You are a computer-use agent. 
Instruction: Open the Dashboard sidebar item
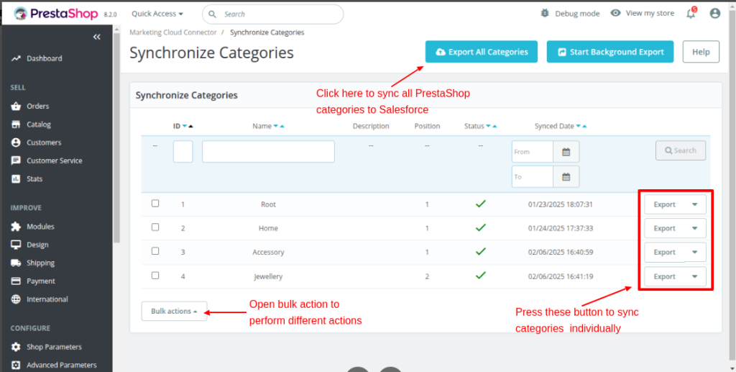[x=44, y=58]
